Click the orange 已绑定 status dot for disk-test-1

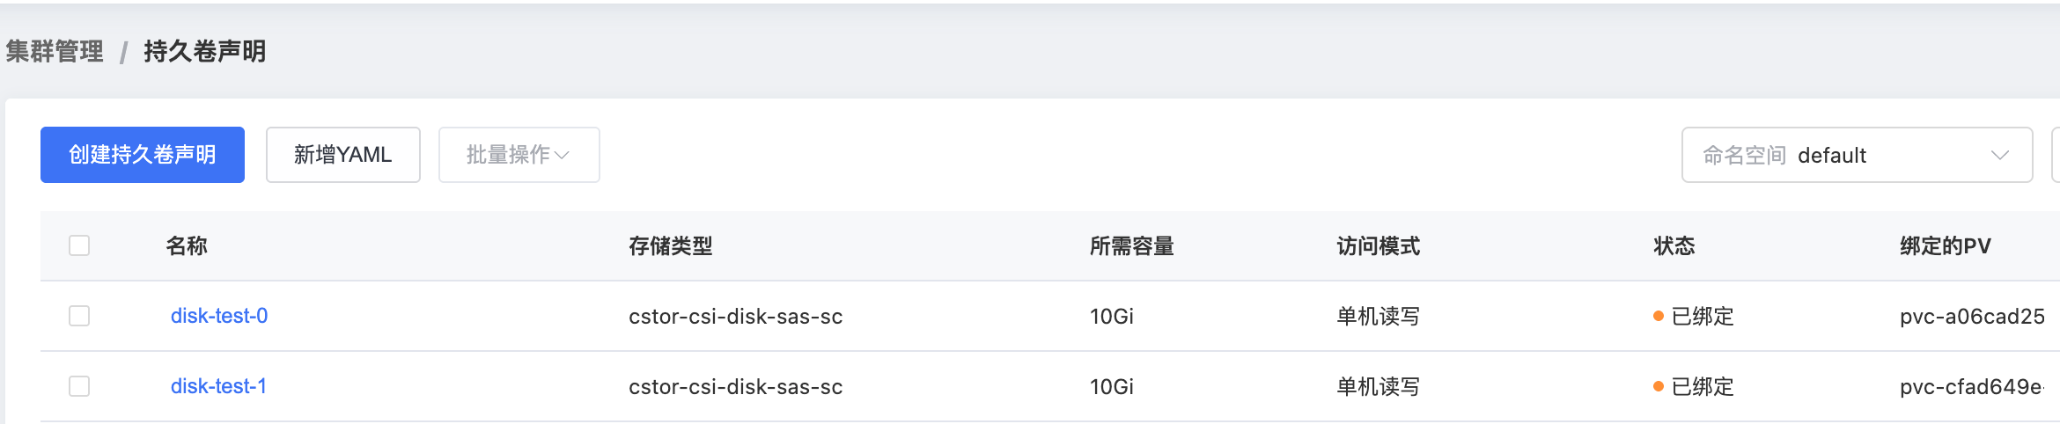coord(1659,387)
